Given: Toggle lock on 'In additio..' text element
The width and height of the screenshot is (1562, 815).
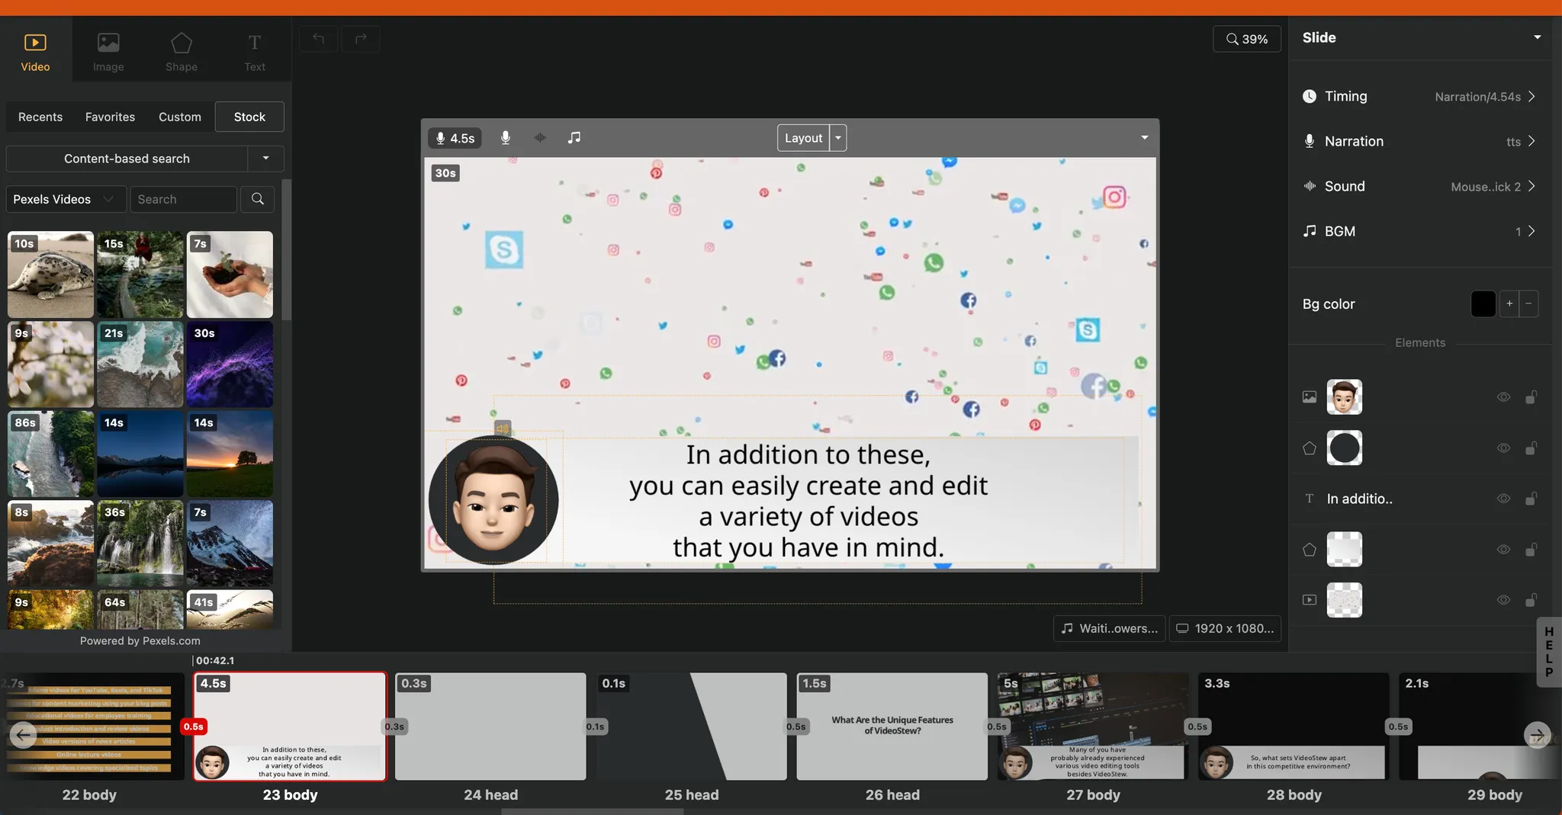Looking at the screenshot, I should tap(1531, 499).
